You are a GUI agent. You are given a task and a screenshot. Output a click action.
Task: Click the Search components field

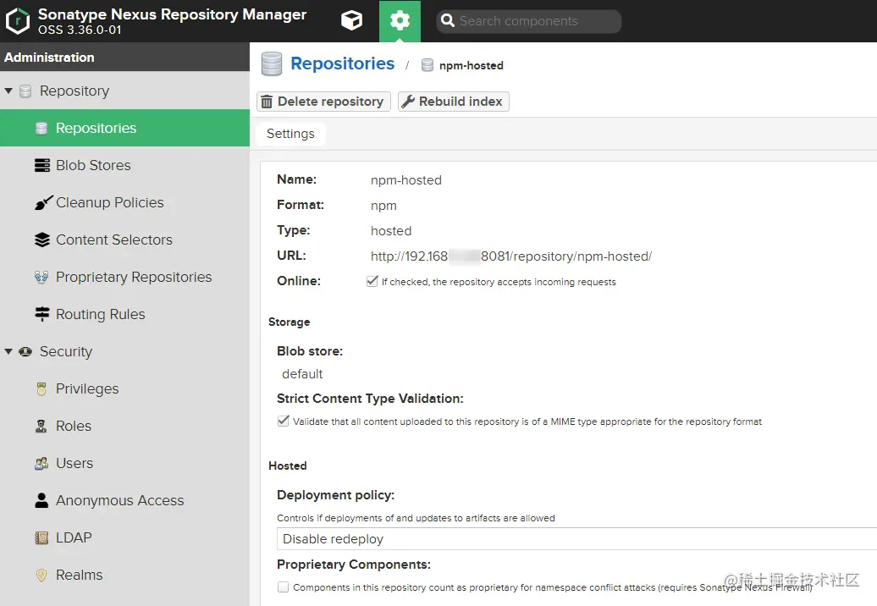pos(528,21)
